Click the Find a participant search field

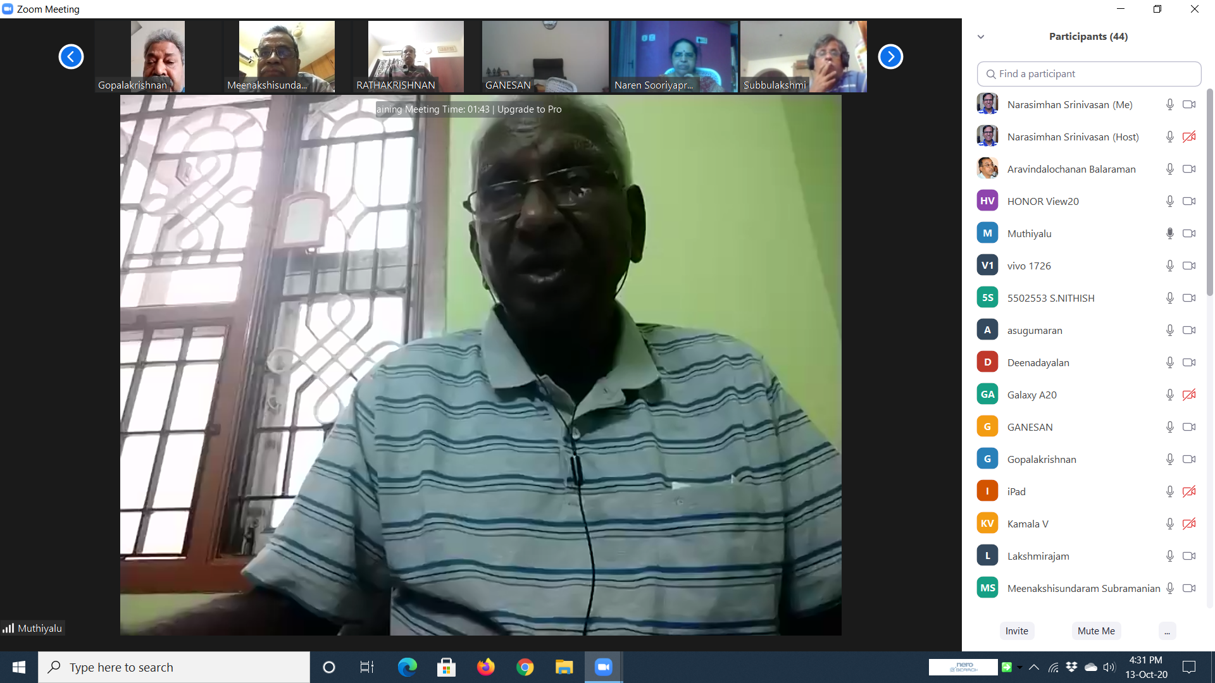click(x=1088, y=74)
